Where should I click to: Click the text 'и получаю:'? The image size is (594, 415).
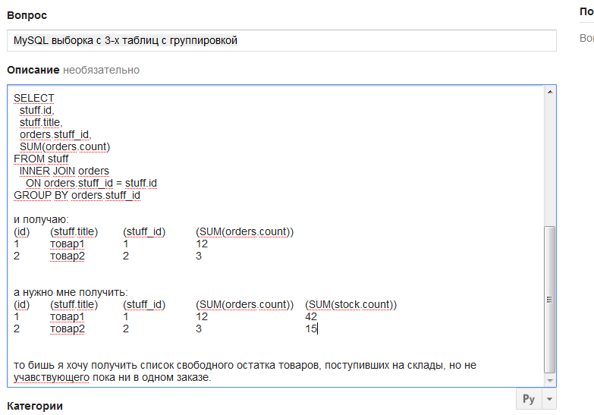(40, 219)
